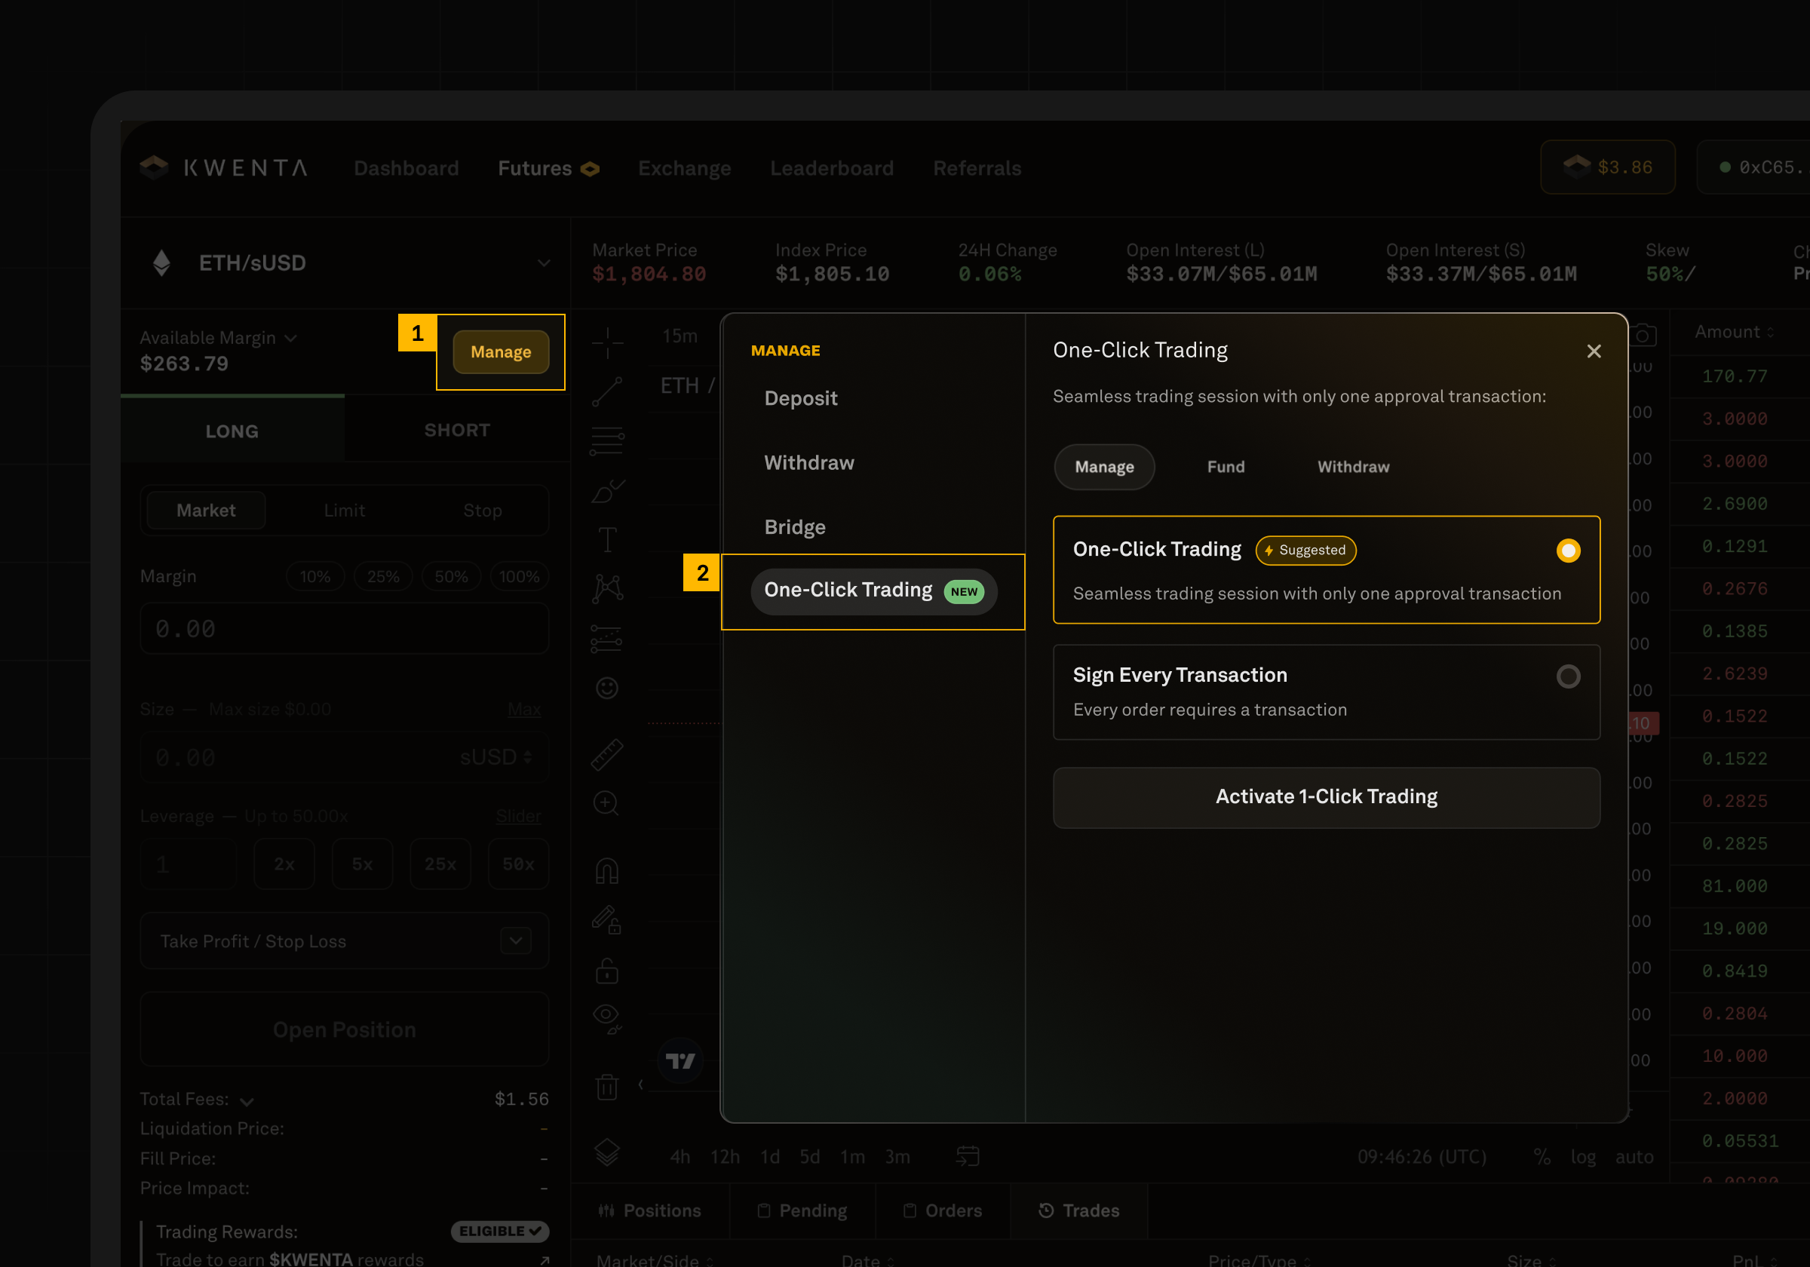Choose the 50% margin preset
The image size is (1810, 1267).
pos(452,576)
